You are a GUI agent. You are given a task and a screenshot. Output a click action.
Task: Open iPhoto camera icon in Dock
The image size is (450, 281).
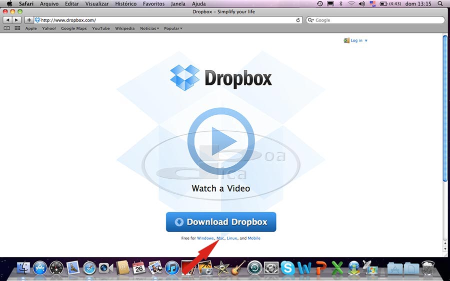[205, 268]
